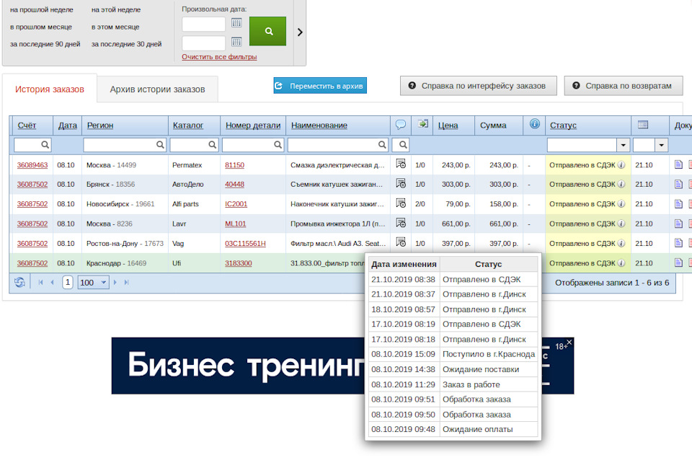
Task: Click comment icon in Lavr row
Action: pos(401,223)
